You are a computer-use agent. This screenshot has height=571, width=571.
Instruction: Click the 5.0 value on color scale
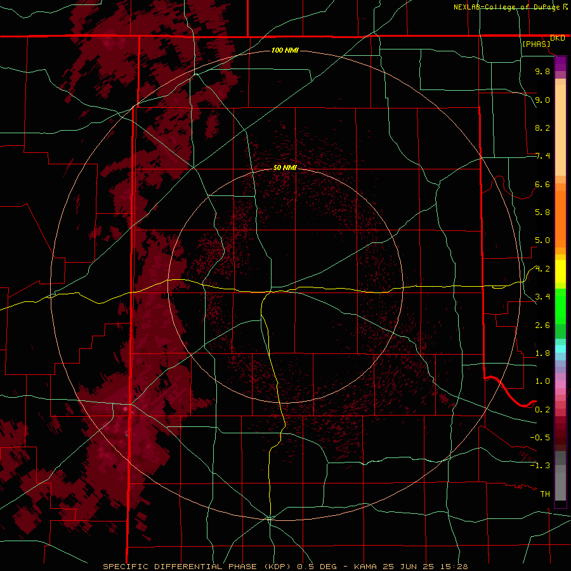pos(542,240)
